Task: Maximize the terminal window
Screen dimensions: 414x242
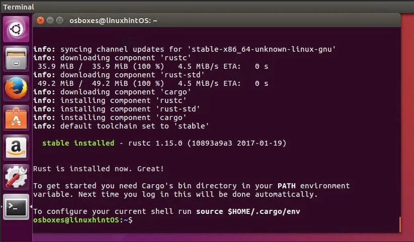Action: pos(60,20)
